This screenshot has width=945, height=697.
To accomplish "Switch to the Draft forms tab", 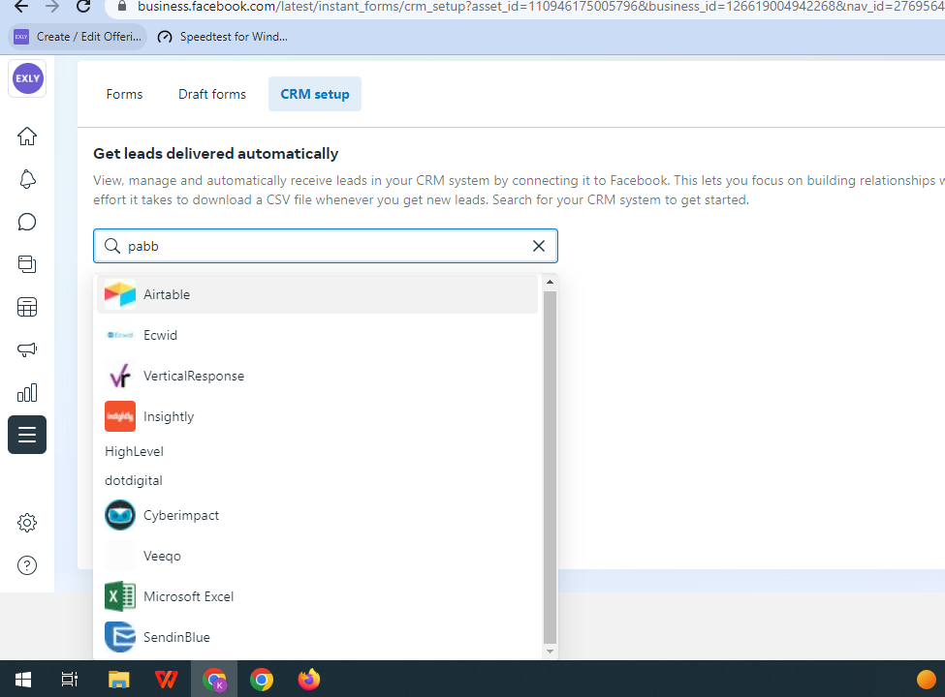I will [212, 94].
